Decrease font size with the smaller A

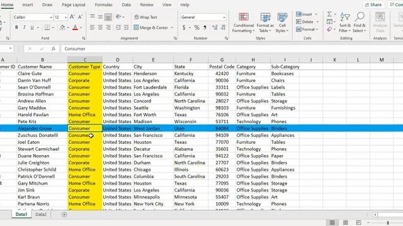tap(80, 17)
